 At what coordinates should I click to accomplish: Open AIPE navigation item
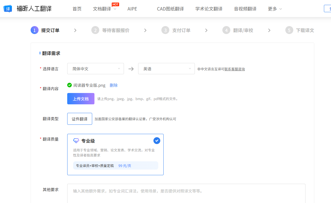click(132, 9)
